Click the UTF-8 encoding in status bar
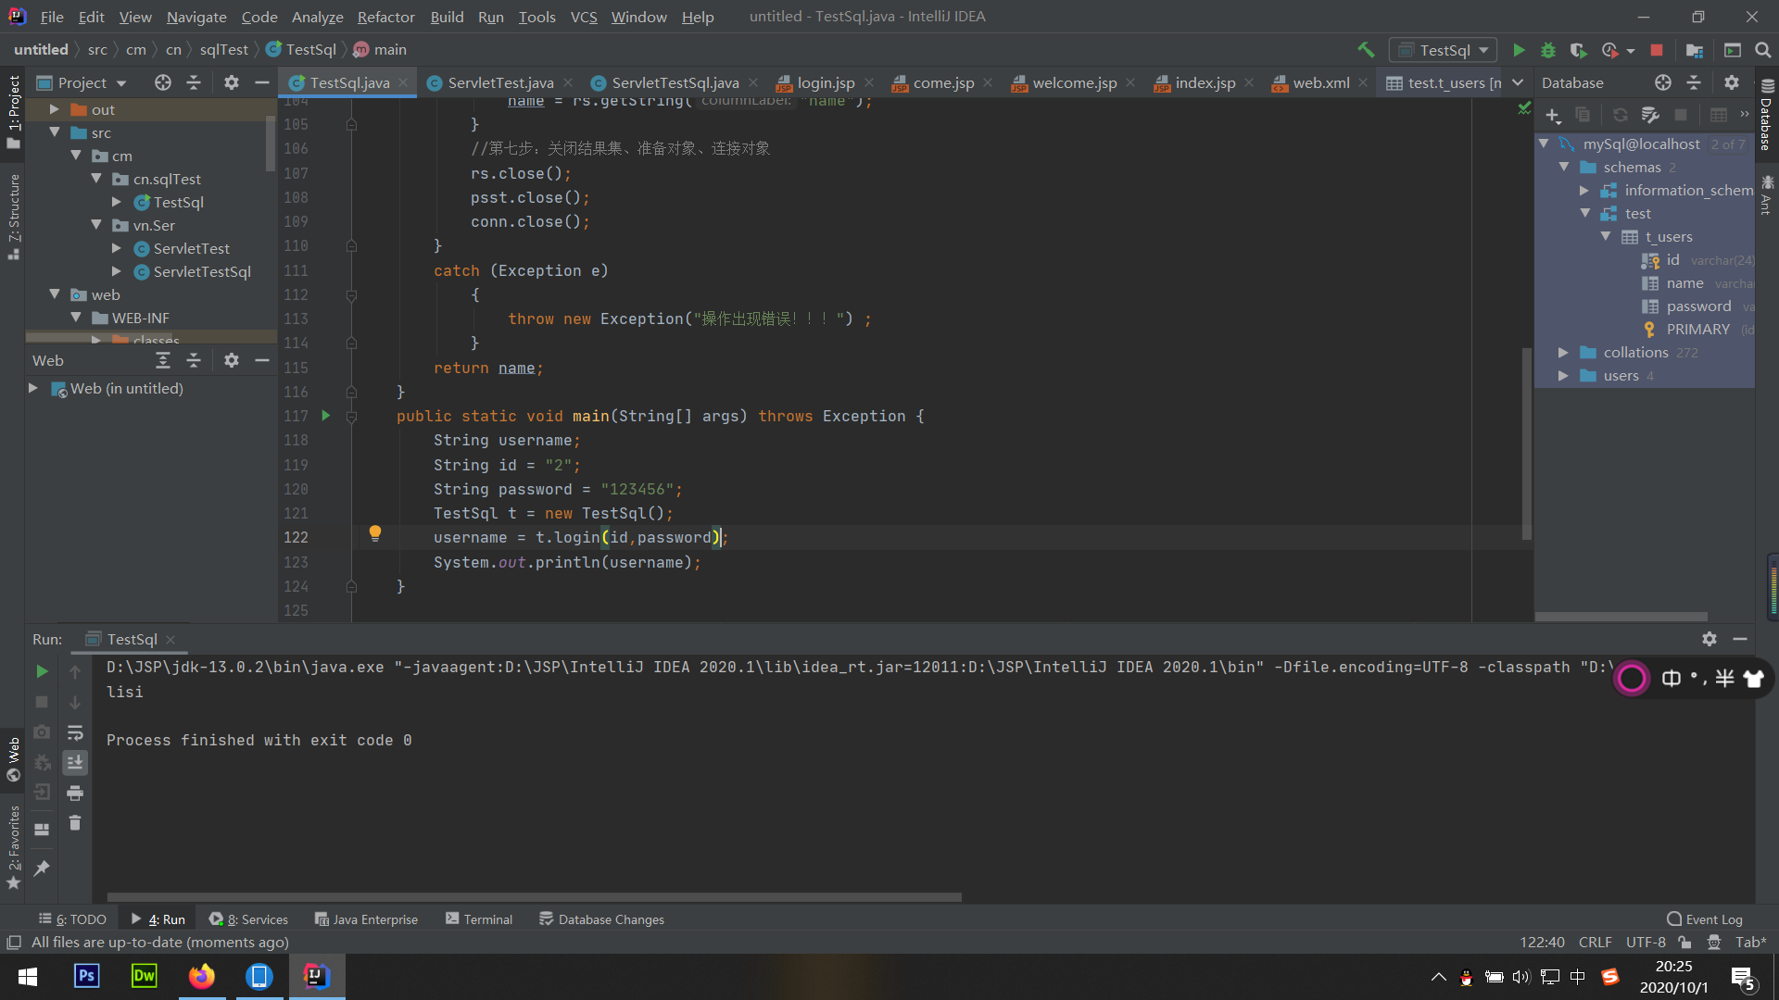 point(1646,942)
